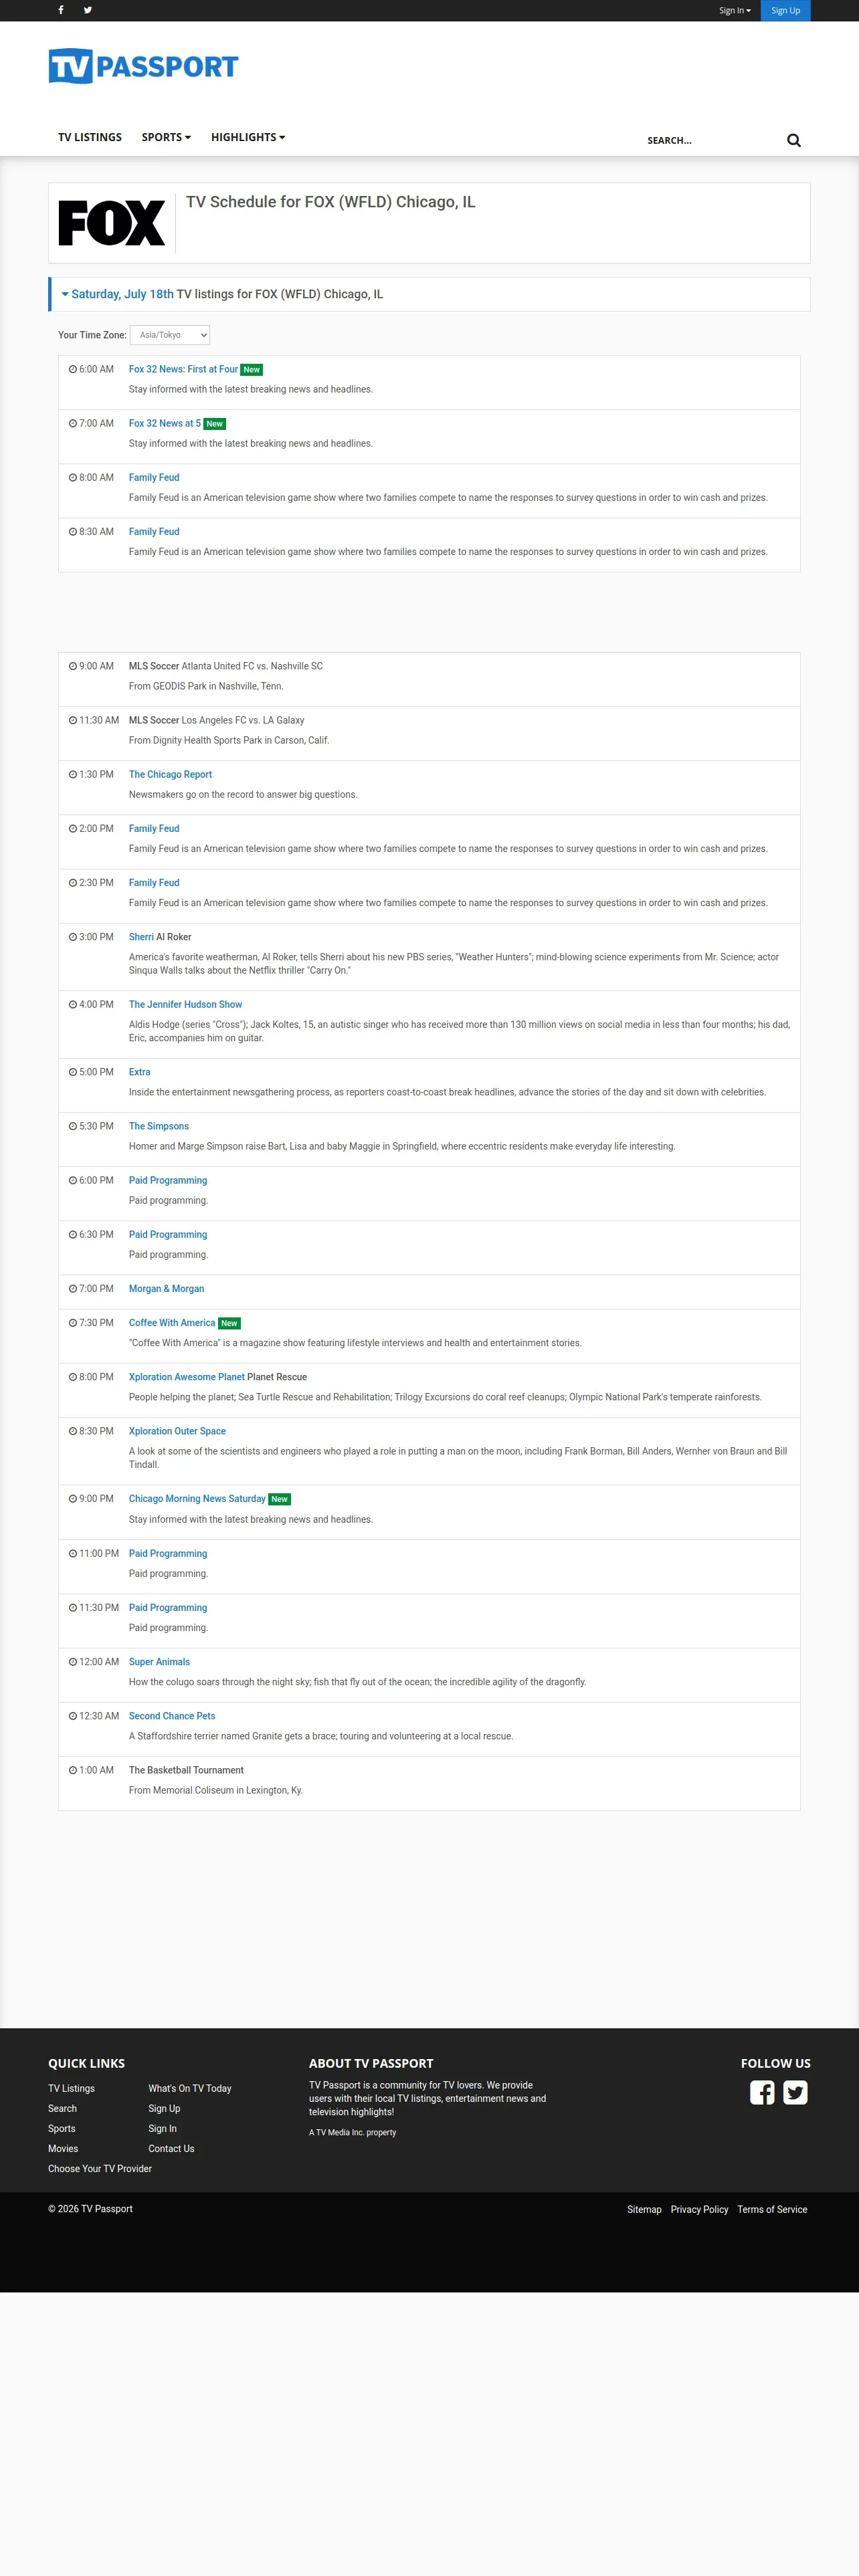
Task: Open The Simpsons show link
Action: click(159, 1126)
